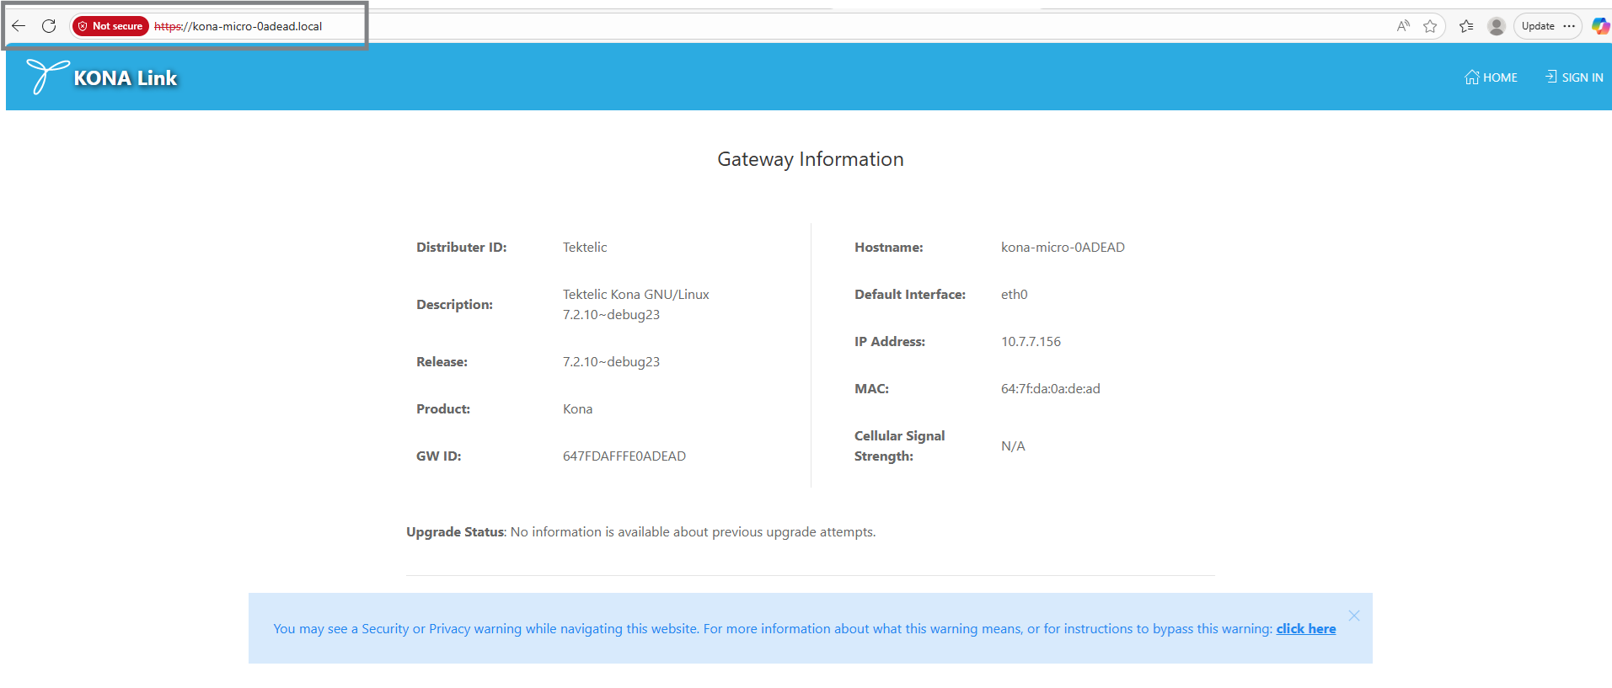Click the hostname value kona-micro-0ADEAD
This screenshot has height=688, width=1612.
coord(1063,247)
